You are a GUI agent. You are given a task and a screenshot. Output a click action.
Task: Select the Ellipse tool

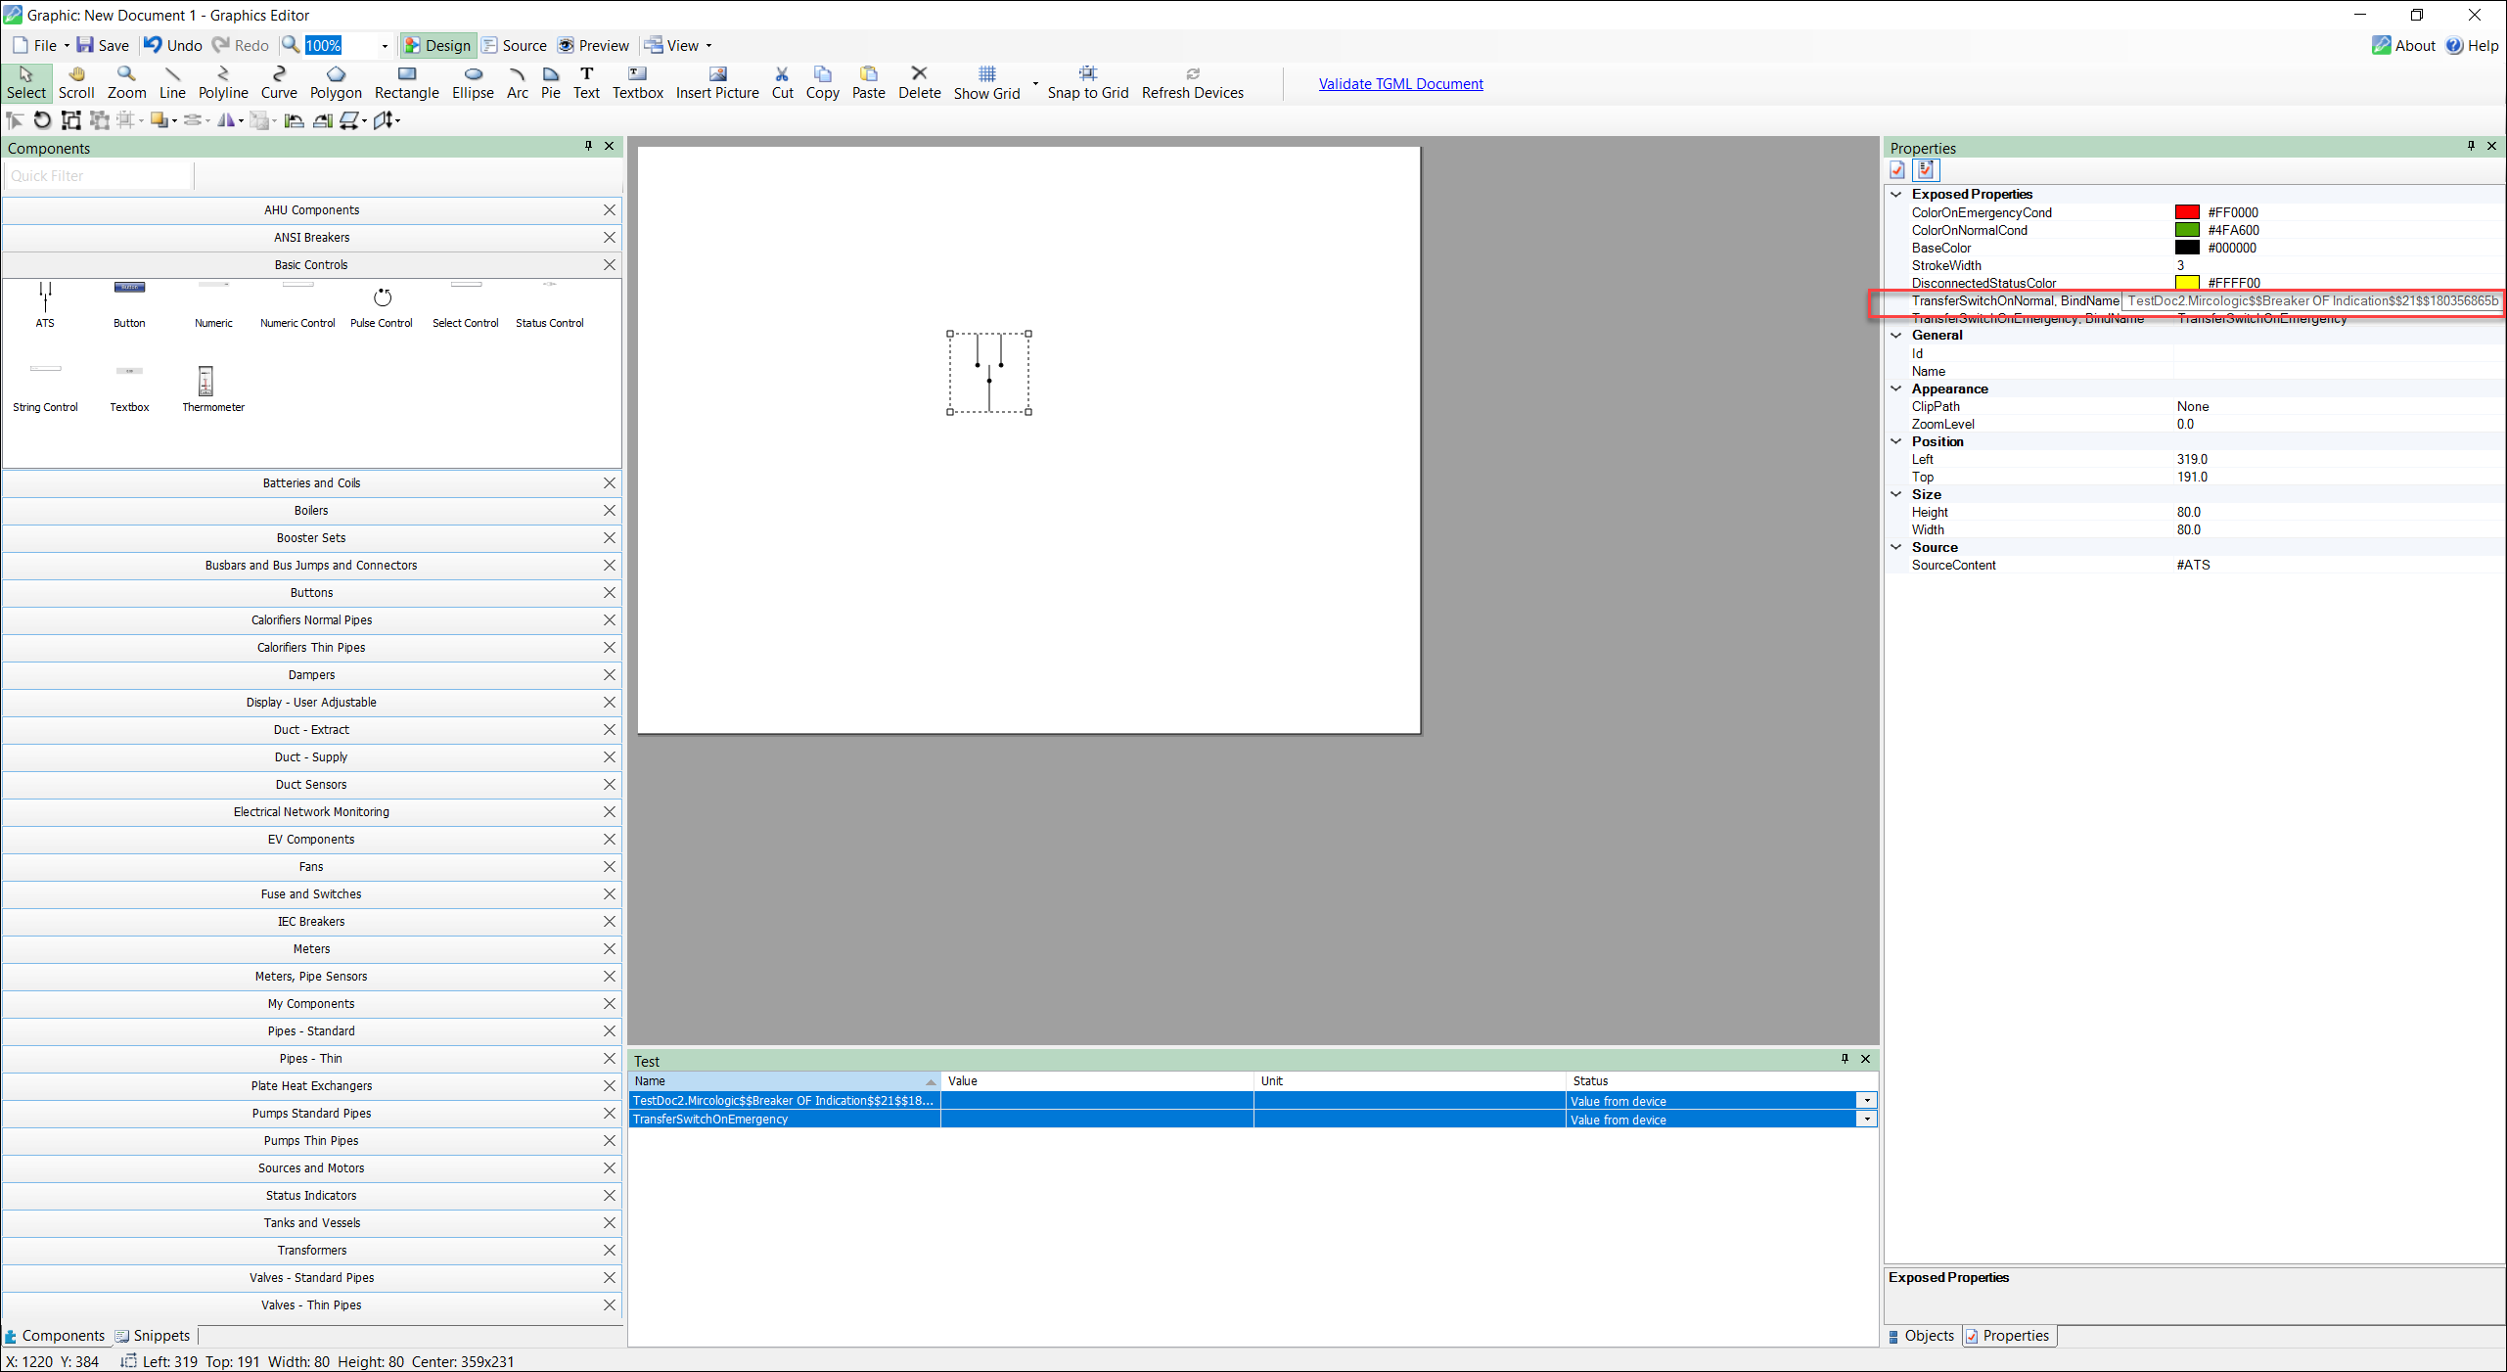pyautogui.click(x=473, y=83)
